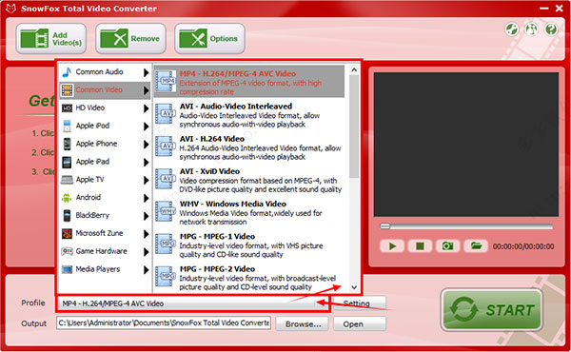571x352 pixels.
Task: Select the Common Video category
Action: (x=105, y=90)
